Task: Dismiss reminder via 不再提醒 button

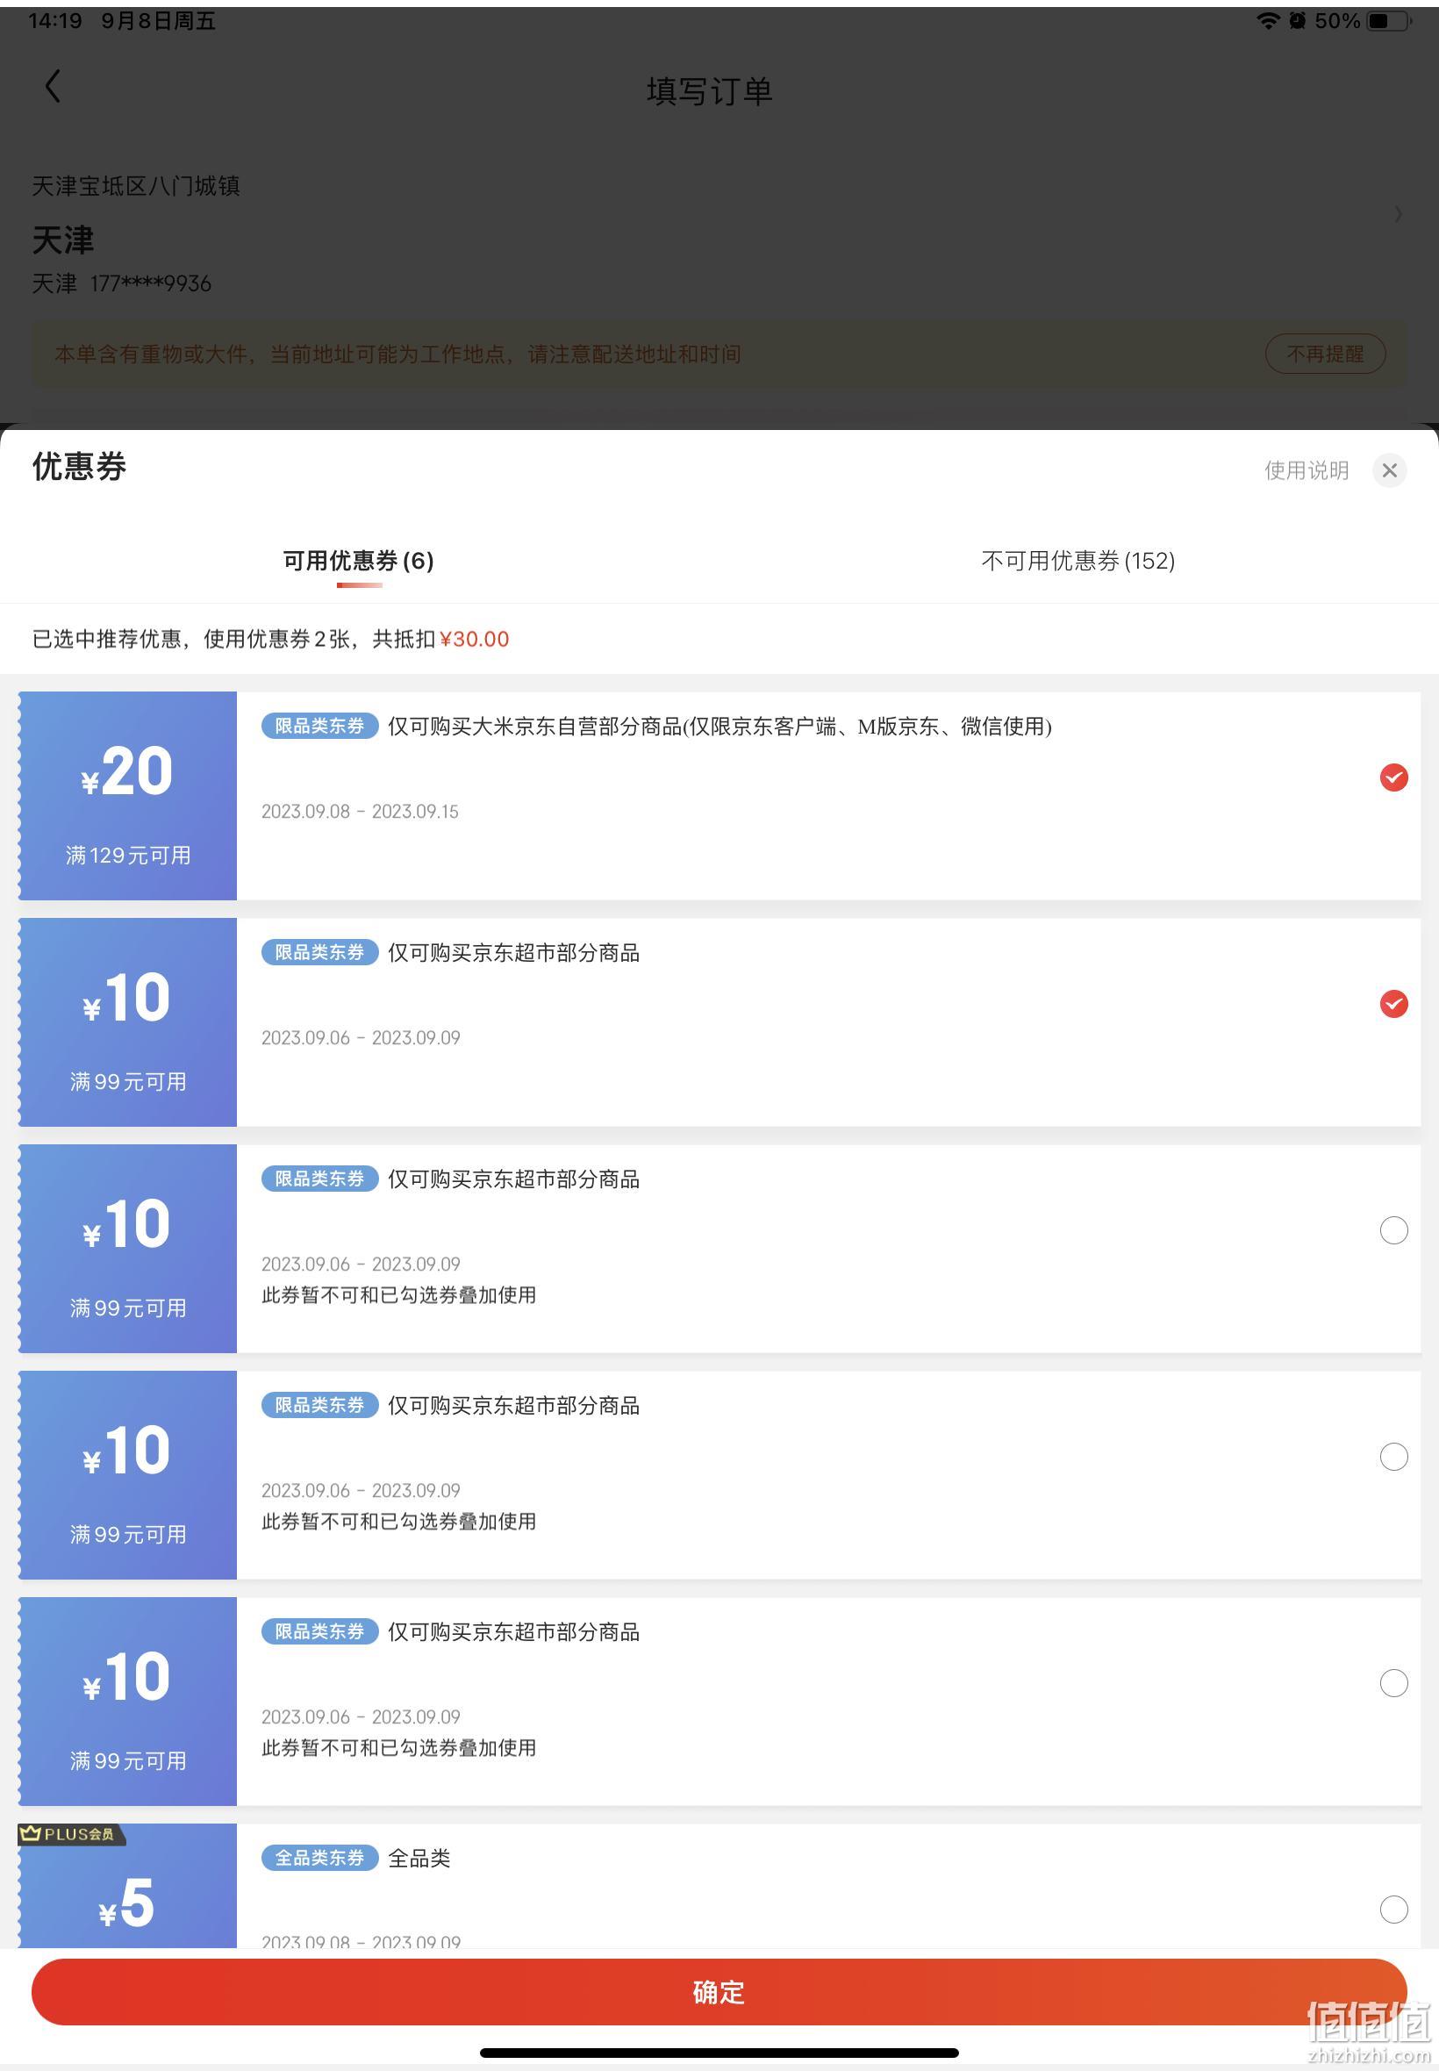Action: 1324,354
